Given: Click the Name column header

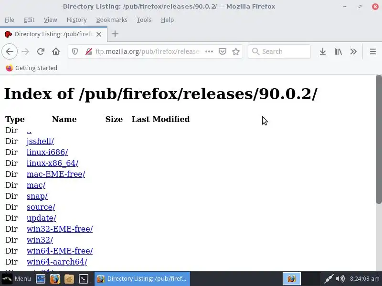Looking at the screenshot, I should pyautogui.click(x=64, y=119).
